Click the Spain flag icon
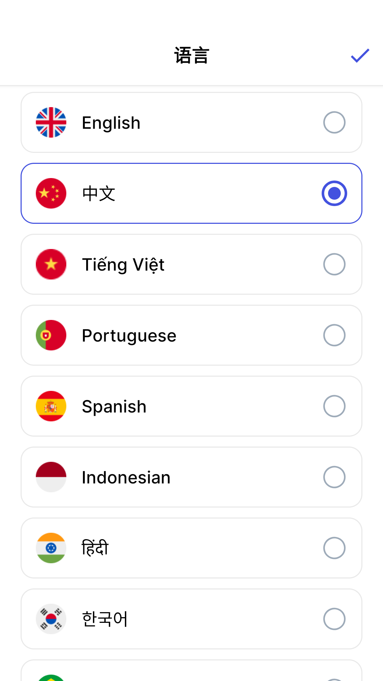The image size is (383, 681). tap(51, 406)
